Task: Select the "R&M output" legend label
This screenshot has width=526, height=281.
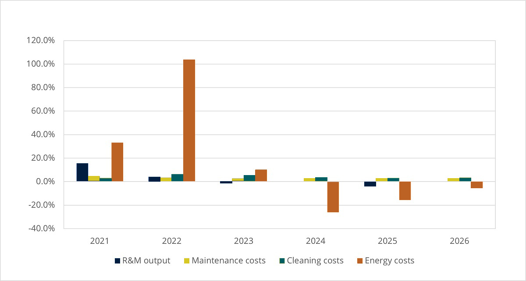Action: [146, 261]
